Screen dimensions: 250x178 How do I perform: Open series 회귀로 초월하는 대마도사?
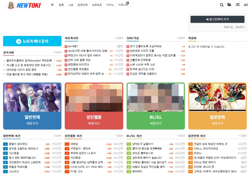(24, 149)
